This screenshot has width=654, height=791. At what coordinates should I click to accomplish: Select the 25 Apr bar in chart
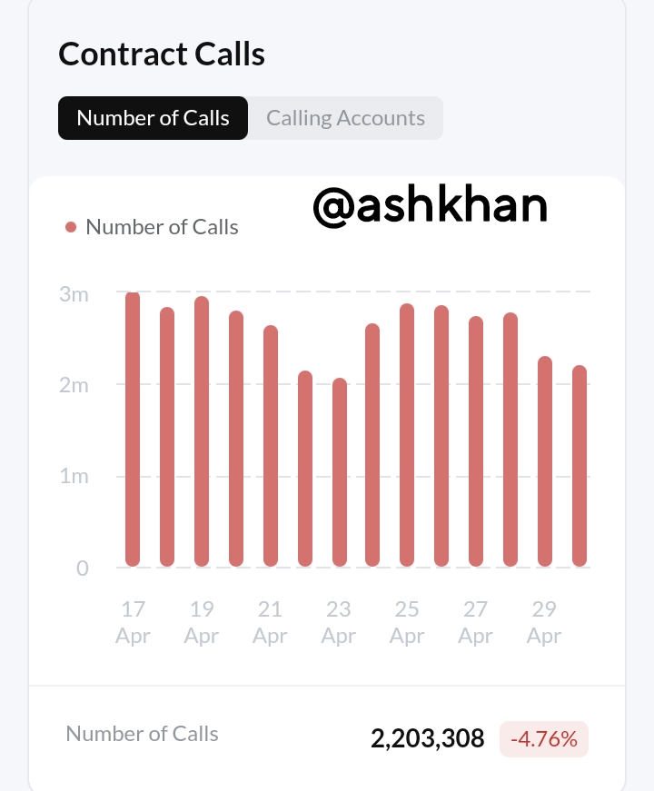(x=407, y=435)
